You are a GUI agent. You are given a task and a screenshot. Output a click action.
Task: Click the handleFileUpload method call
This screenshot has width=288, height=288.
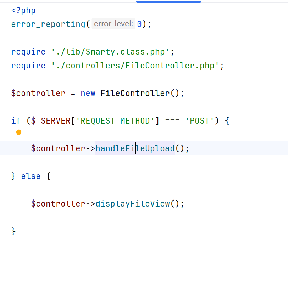pyautogui.click(x=135, y=148)
